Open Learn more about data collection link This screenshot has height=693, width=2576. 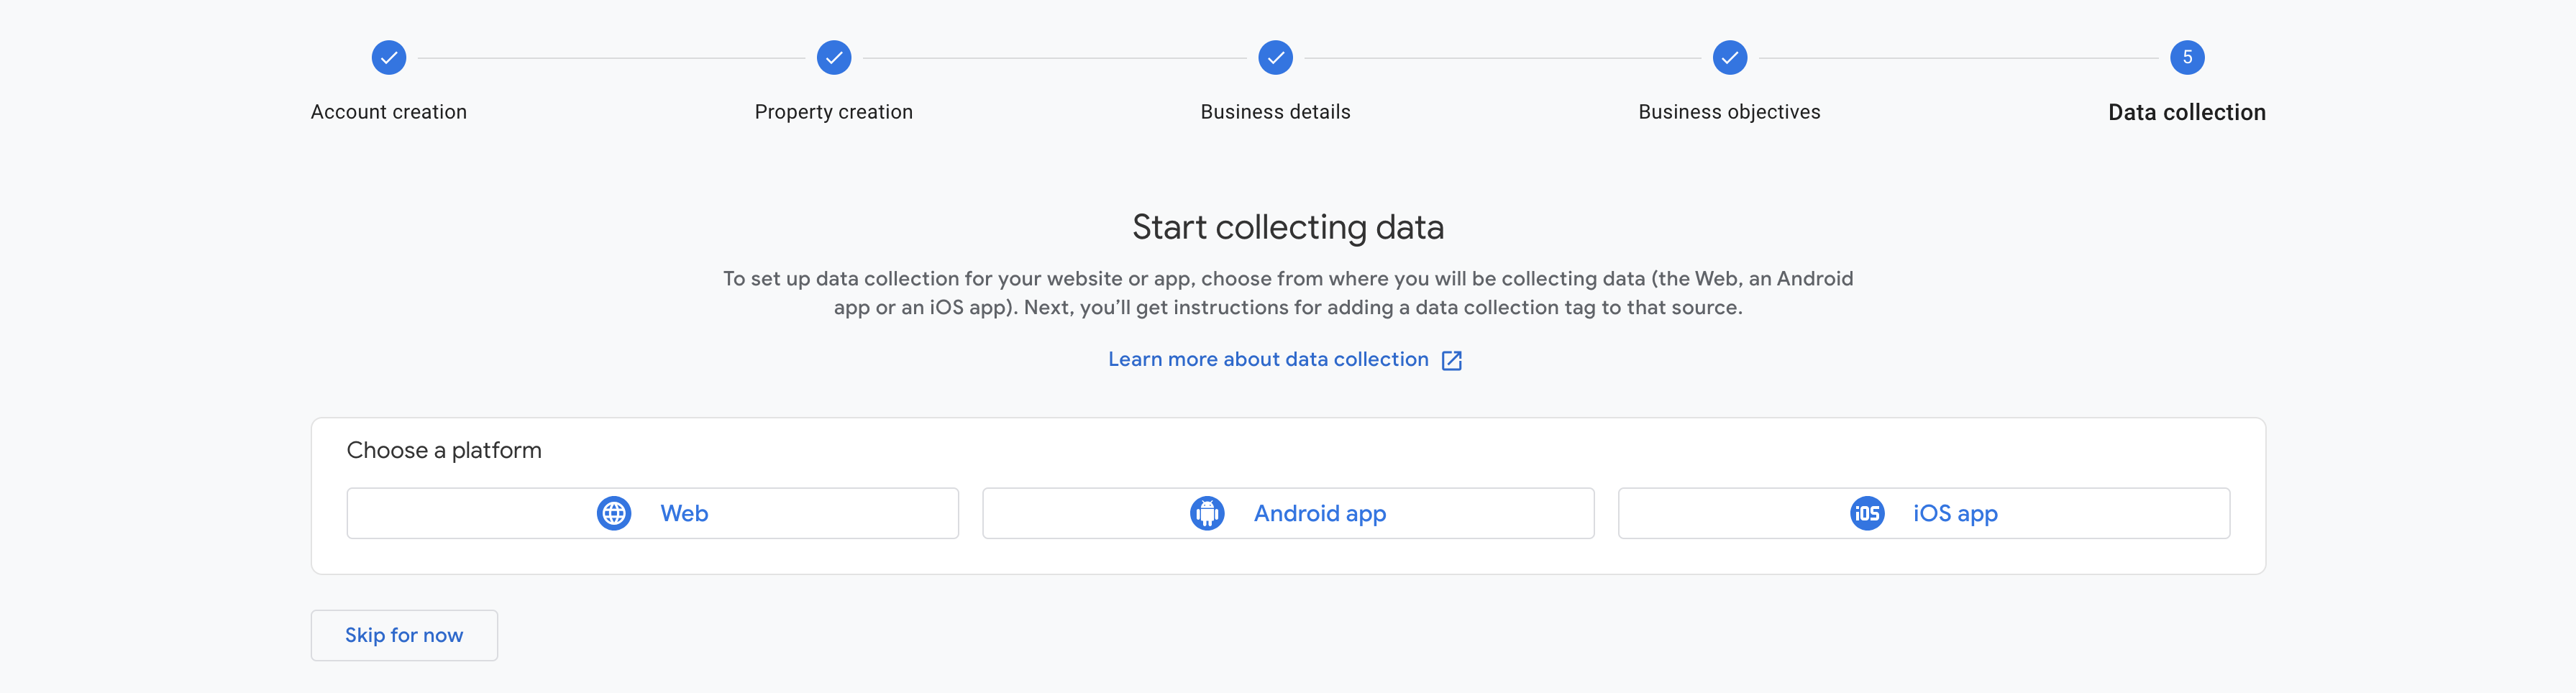click(x=1268, y=359)
